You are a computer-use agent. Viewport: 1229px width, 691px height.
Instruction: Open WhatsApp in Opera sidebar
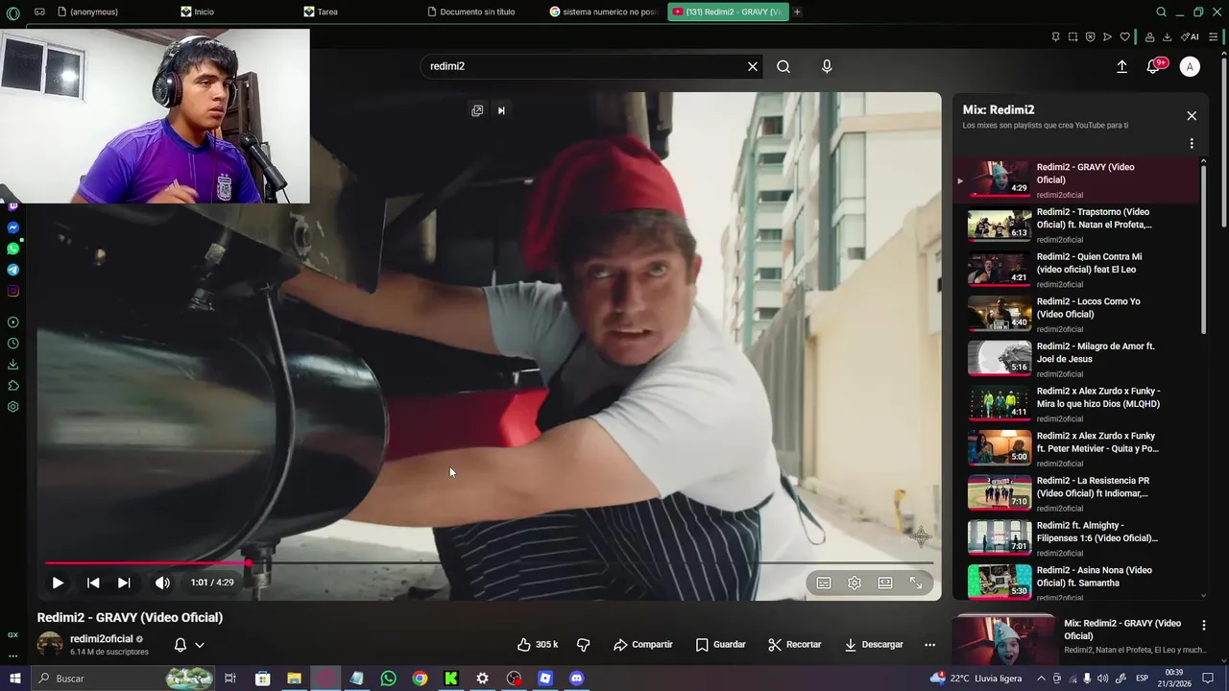(x=12, y=249)
